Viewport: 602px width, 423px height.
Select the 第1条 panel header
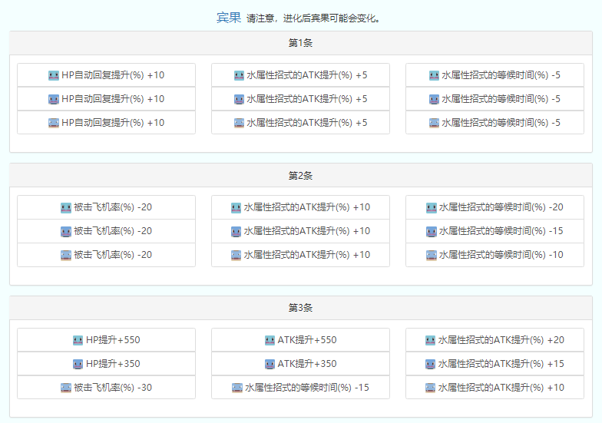300,43
